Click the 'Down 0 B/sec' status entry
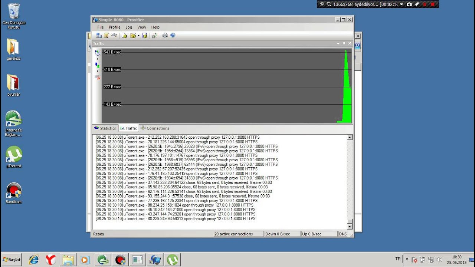This screenshot has width=475, height=267. (x=282, y=234)
